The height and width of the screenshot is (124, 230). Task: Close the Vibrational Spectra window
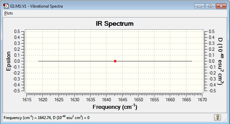coord(221,6)
